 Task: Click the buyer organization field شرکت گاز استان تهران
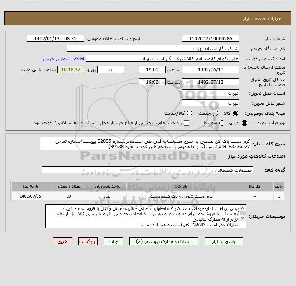click(153, 49)
